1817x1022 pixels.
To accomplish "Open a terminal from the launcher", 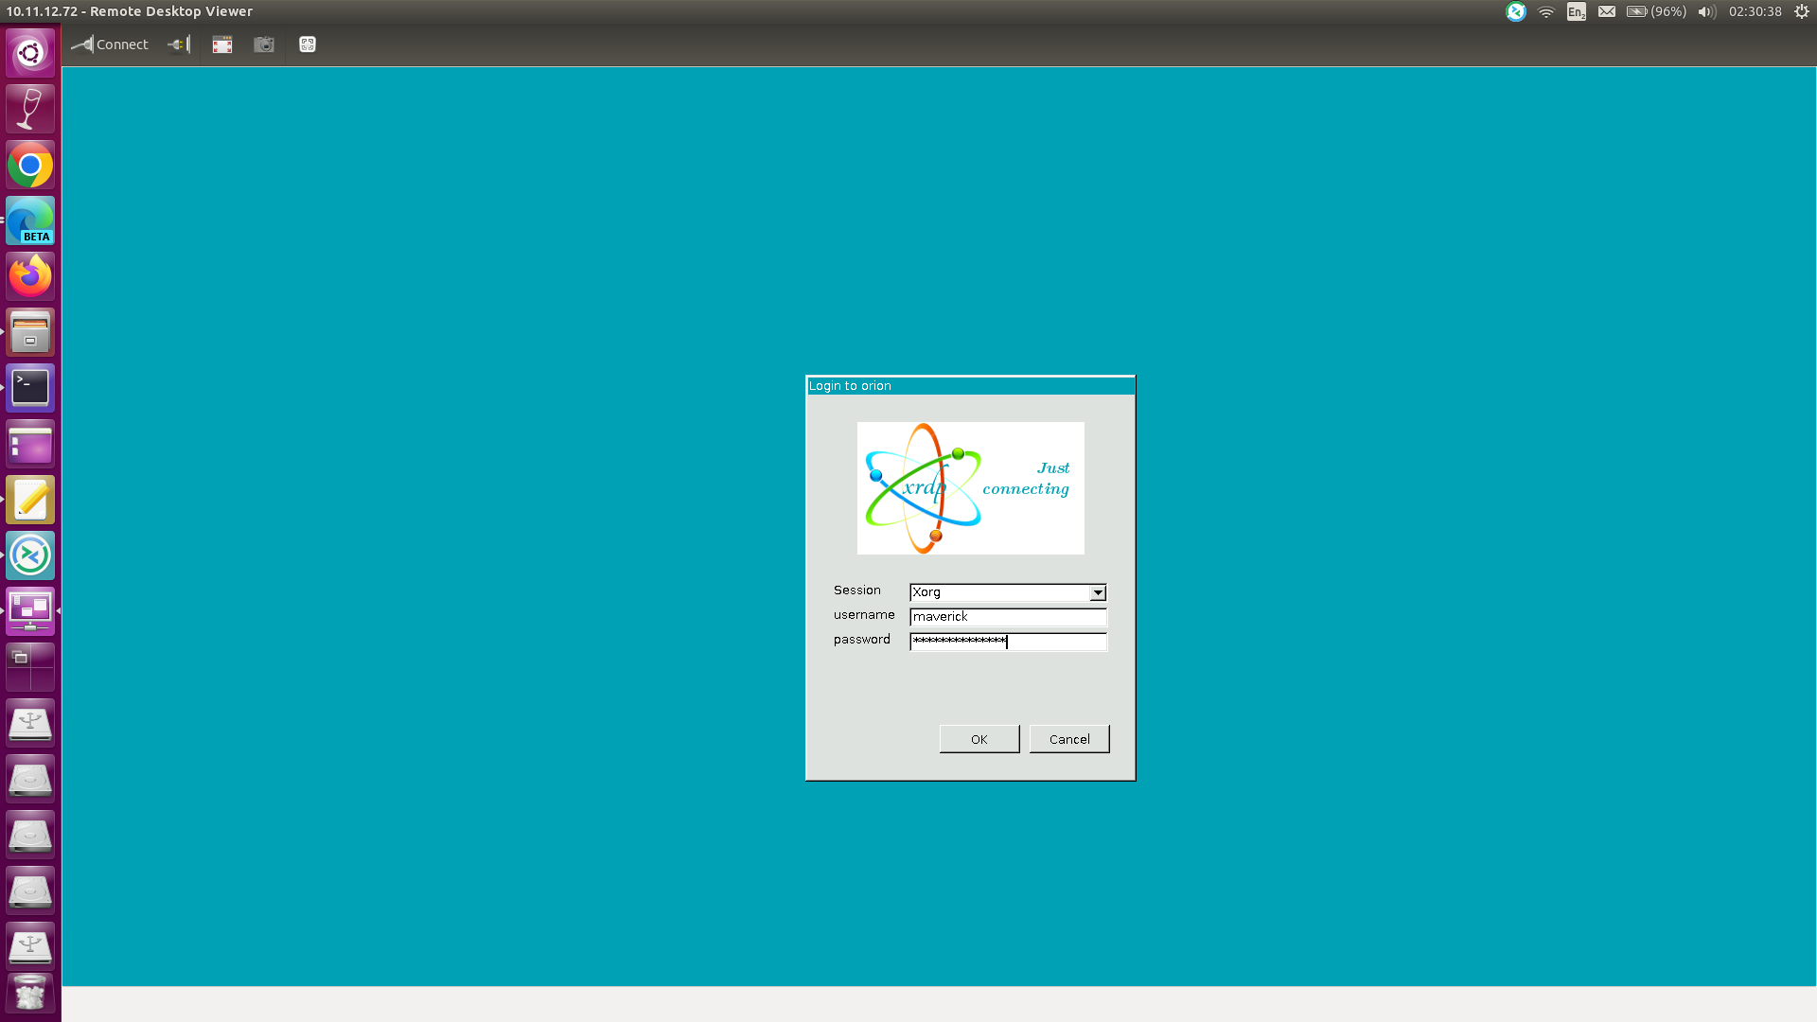I will (x=30, y=387).
